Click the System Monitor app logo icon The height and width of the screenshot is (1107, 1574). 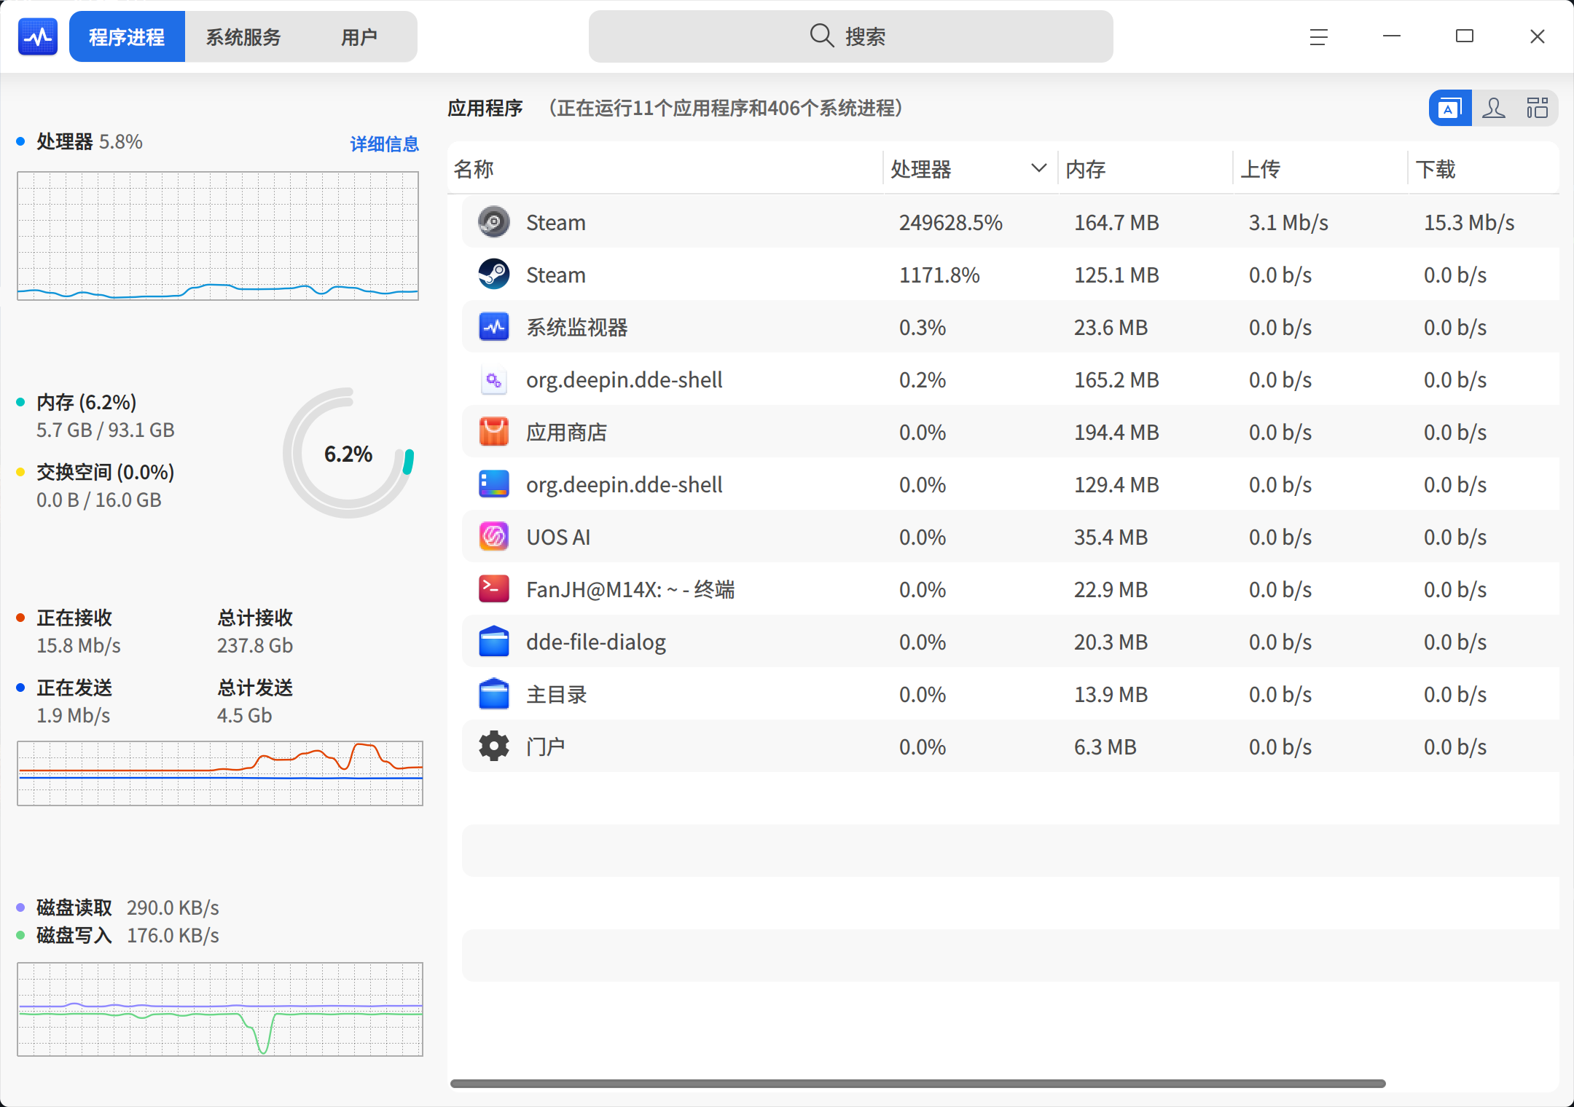tap(38, 36)
